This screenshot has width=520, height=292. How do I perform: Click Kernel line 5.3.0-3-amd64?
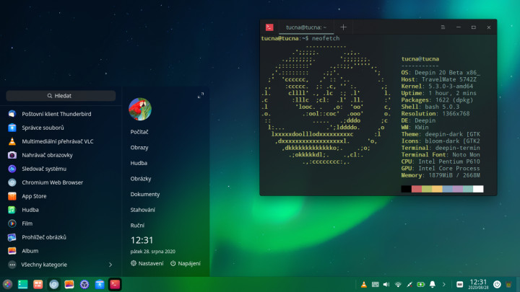437,87
